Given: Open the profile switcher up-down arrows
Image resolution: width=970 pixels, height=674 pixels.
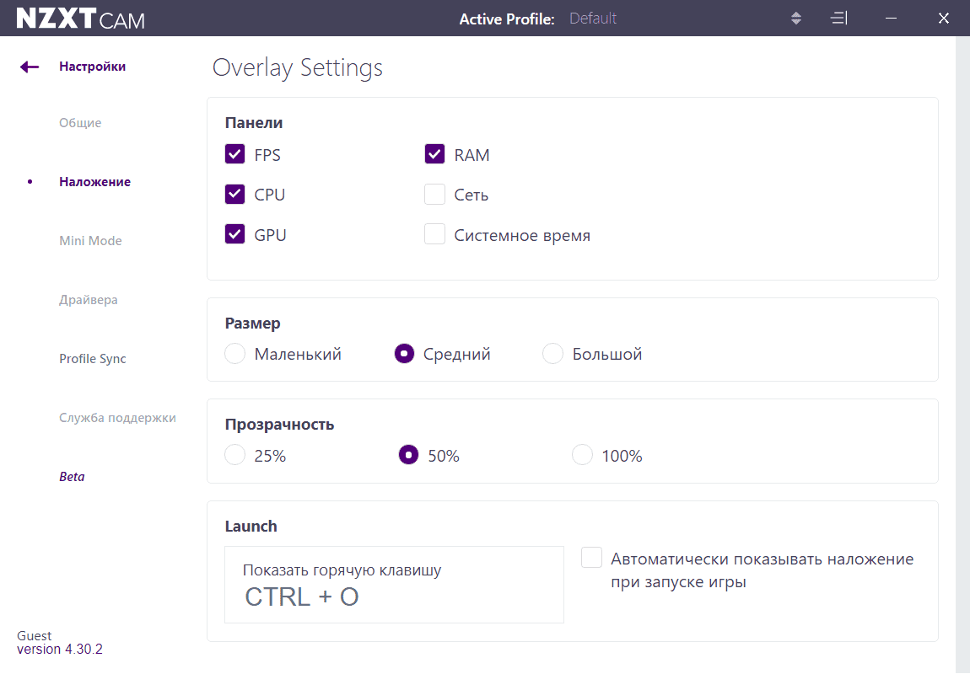Looking at the screenshot, I should pos(796,19).
